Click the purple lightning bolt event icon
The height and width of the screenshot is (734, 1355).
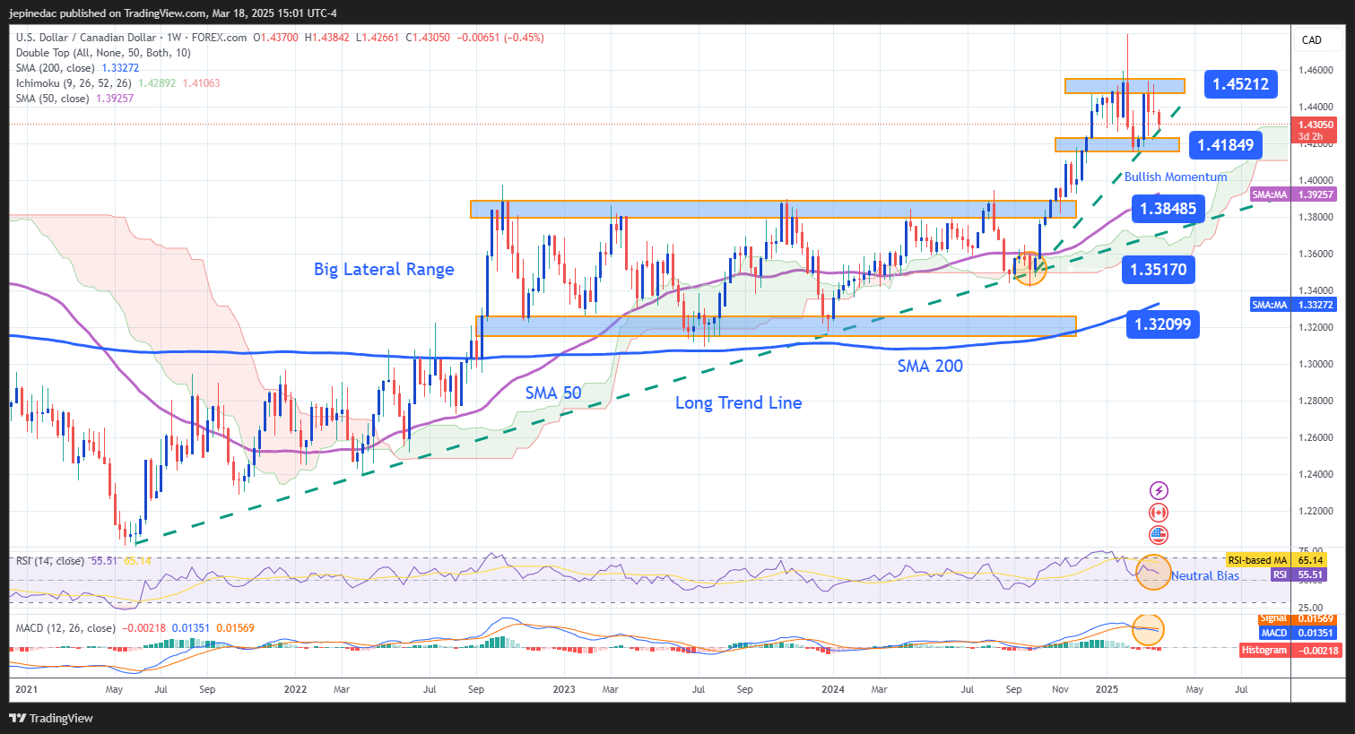click(x=1159, y=490)
